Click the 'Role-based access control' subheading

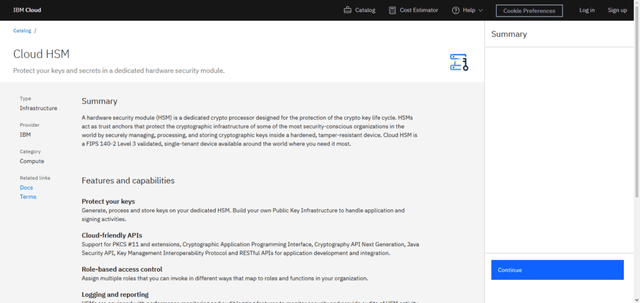click(122, 269)
